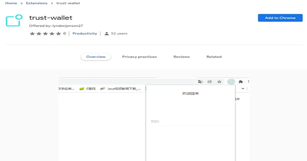The height and width of the screenshot is (161, 307).
Task: Select the Overview tab
Action: coord(96,57)
